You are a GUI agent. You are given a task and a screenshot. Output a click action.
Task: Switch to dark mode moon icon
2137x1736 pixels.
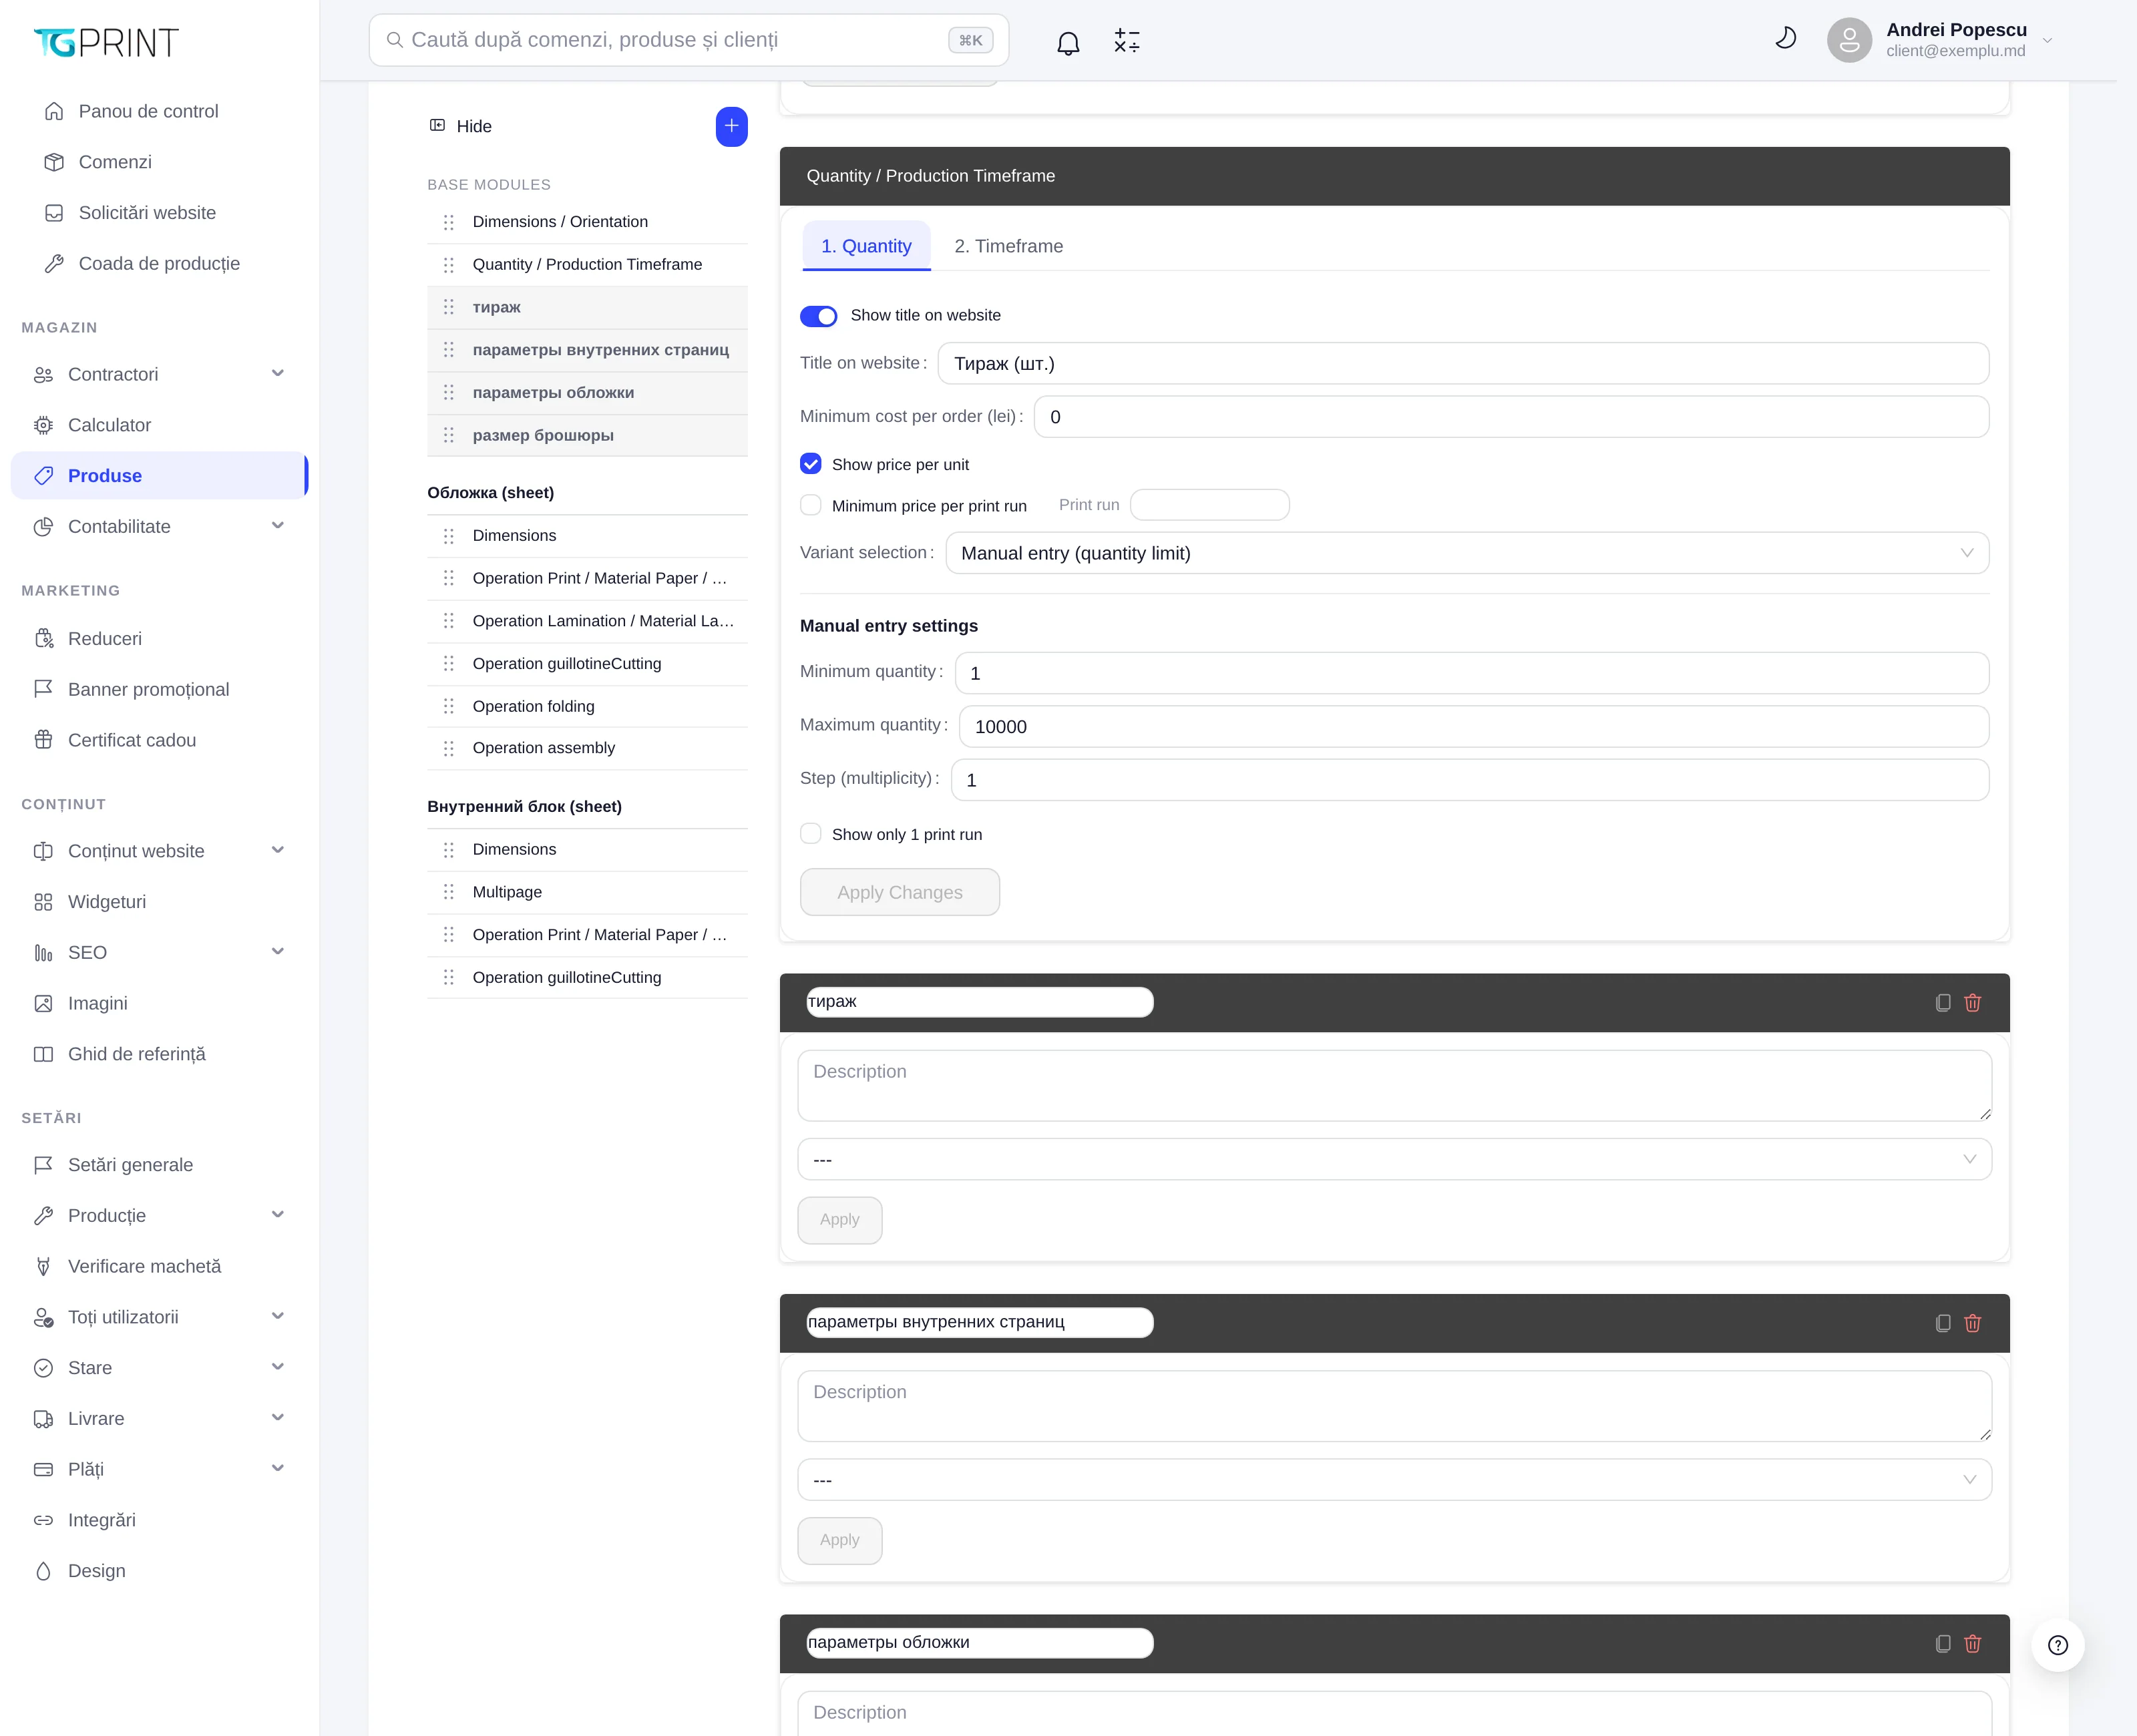tap(1785, 39)
